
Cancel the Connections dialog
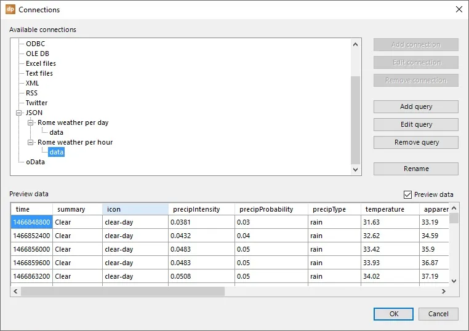438,314
